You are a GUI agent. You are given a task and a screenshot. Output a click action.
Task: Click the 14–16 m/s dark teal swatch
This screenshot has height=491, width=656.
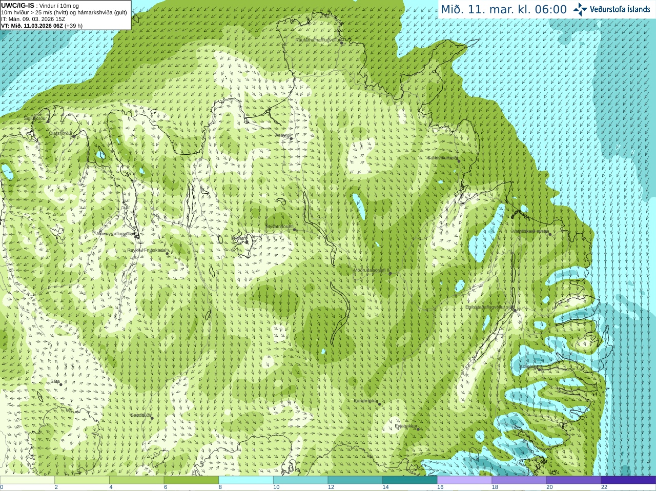click(x=410, y=480)
